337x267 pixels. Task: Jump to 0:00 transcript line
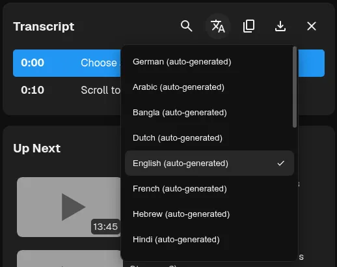tap(67, 63)
